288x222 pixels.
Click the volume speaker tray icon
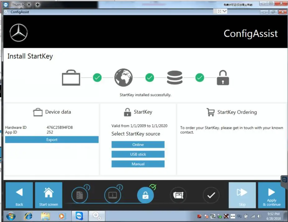tap(259, 216)
